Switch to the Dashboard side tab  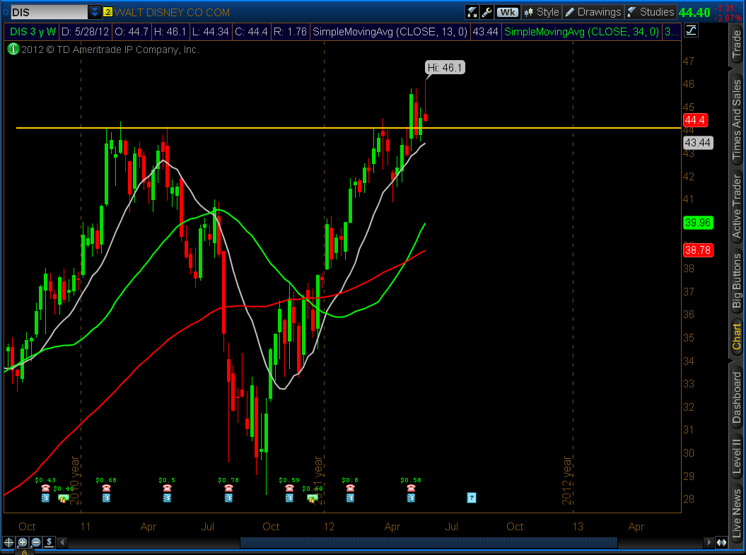coord(737,397)
